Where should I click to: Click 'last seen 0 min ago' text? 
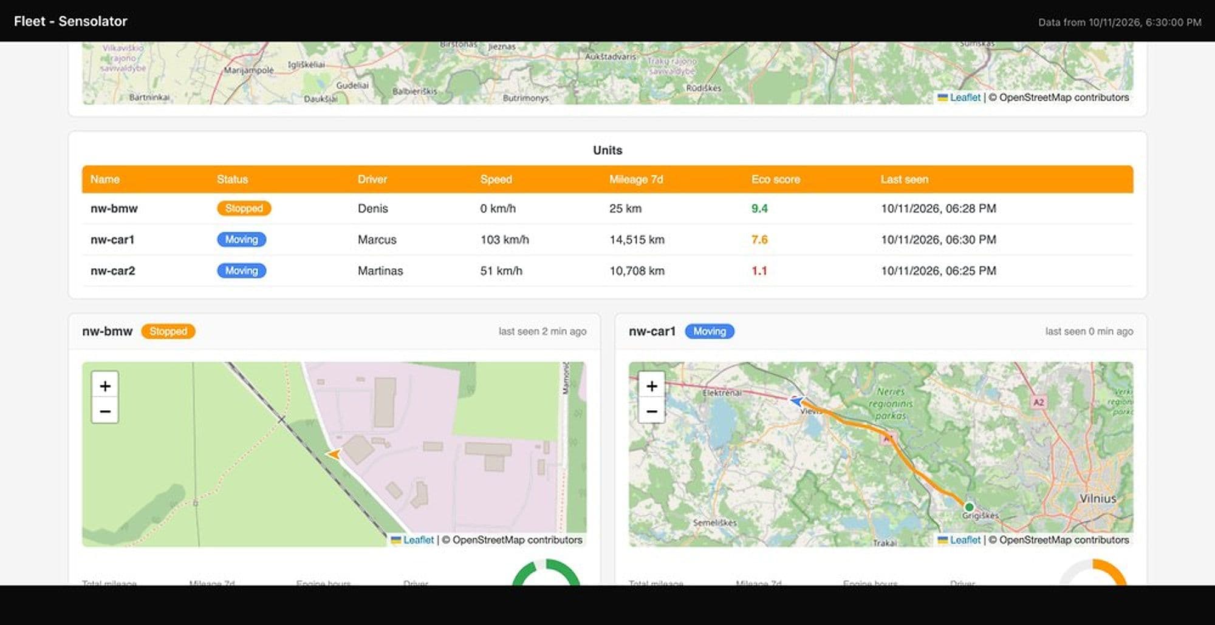[x=1089, y=331]
